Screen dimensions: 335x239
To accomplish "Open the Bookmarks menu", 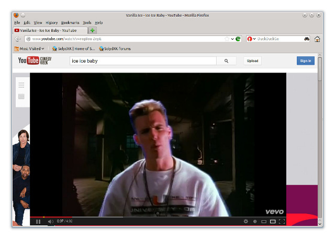I will click(70, 22).
